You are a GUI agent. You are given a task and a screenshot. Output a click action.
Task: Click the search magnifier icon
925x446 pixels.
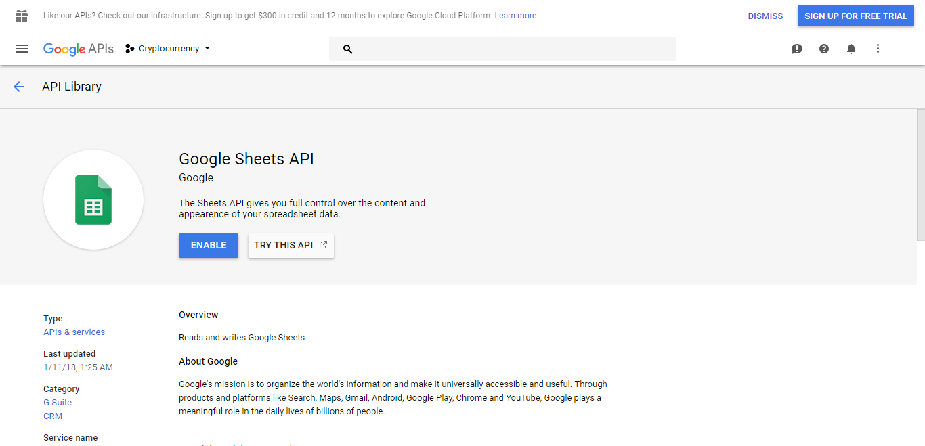[x=347, y=49]
